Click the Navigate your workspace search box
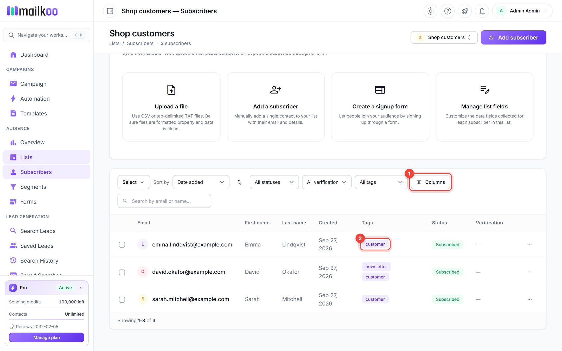Image resolution: width=562 pixels, height=351 pixels. coord(47,35)
